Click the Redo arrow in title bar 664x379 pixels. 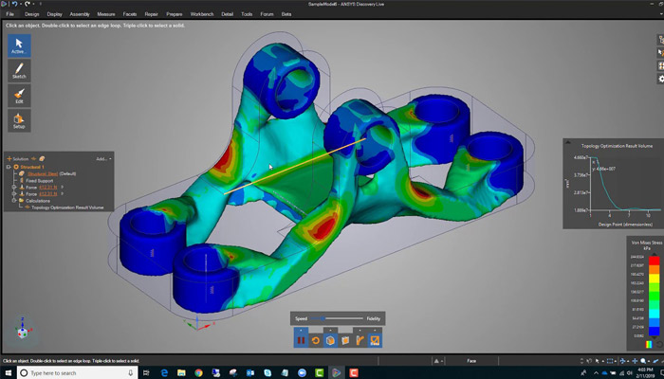click(x=28, y=4)
